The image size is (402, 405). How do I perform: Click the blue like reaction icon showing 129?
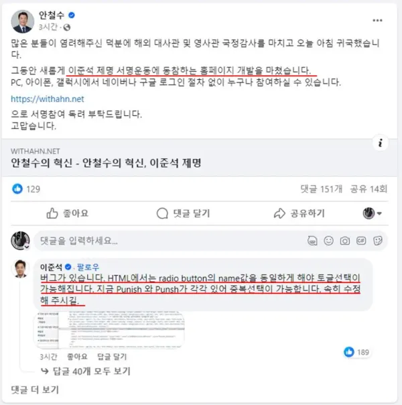(17, 189)
